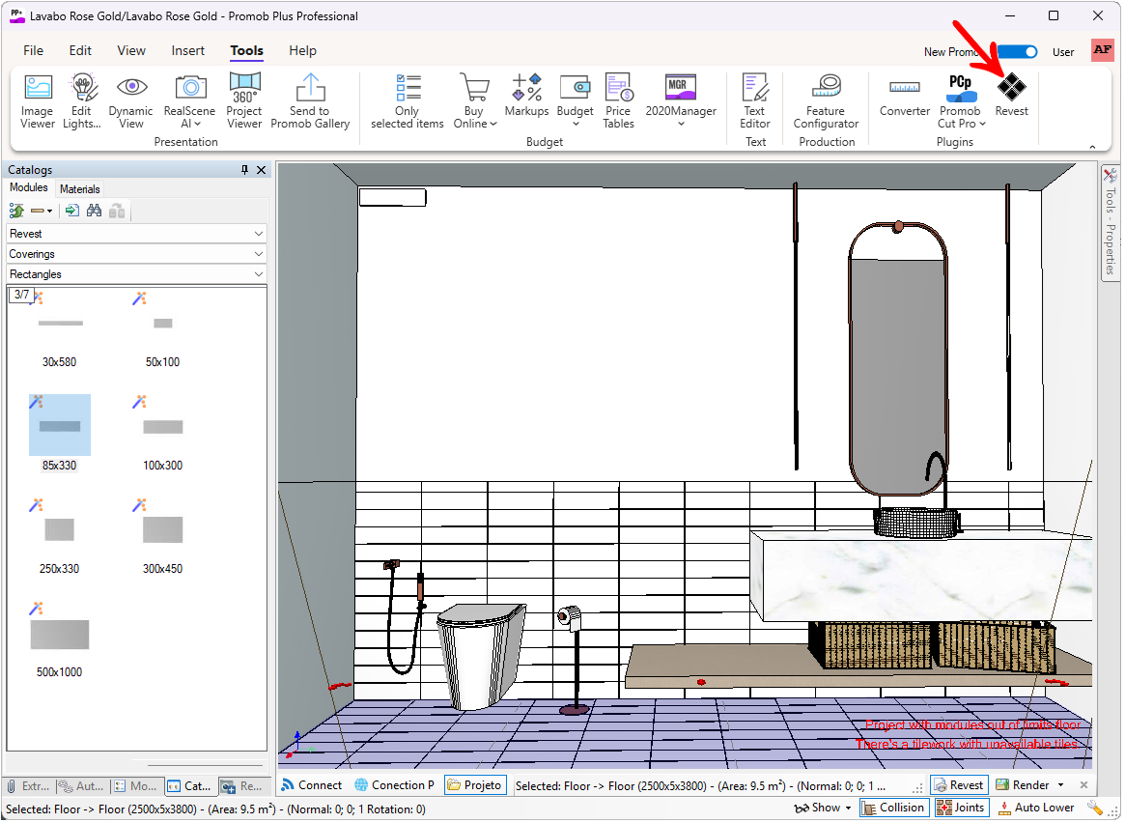Open the Insert menu
1125x823 pixels.
tap(188, 50)
